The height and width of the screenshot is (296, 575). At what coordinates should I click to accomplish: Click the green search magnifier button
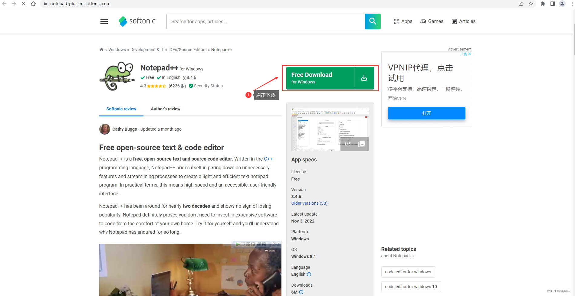click(373, 21)
